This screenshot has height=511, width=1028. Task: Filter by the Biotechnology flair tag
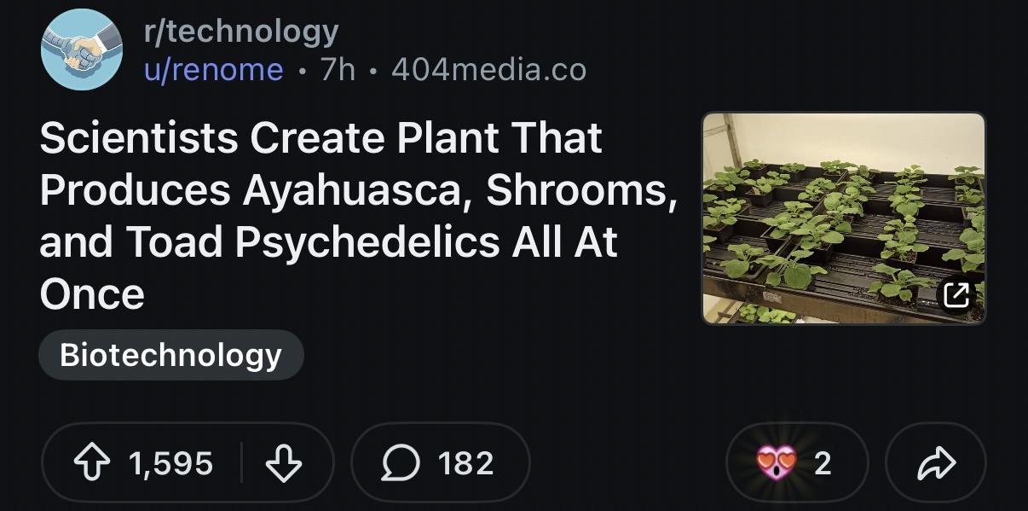click(170, 355)
